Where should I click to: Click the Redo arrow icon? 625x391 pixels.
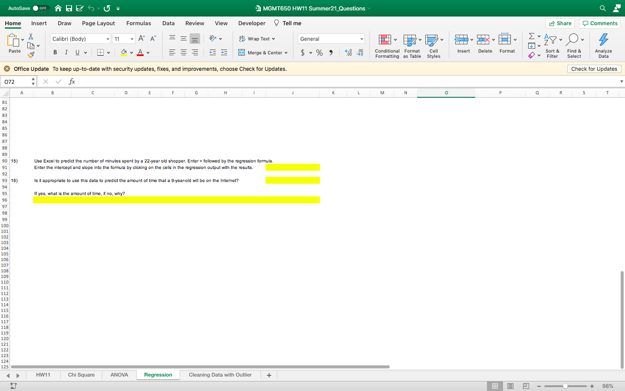pyautogui.click(x=107, y=8)
